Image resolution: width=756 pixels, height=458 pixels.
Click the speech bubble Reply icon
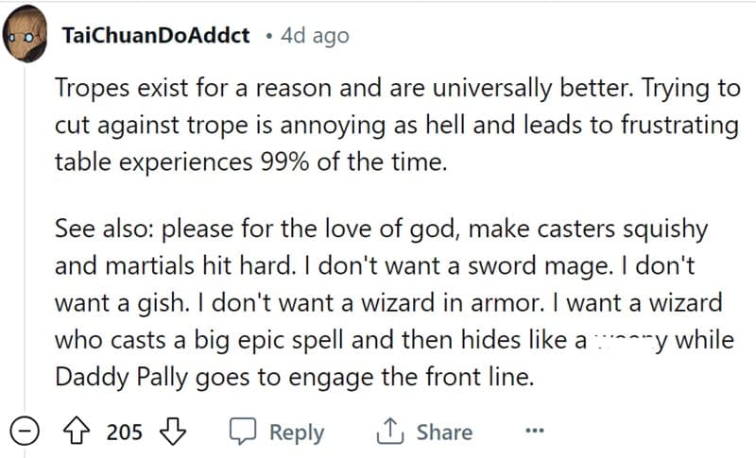[x=246, y=433]
